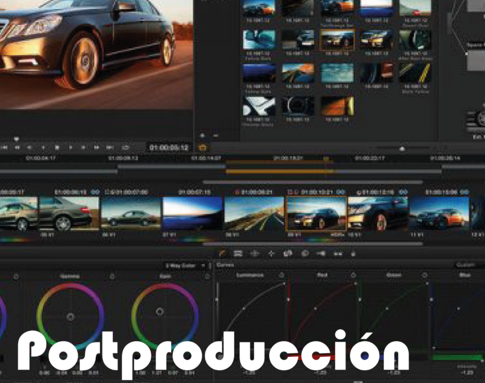Viewport: 485px width, 383px height.
Task: Click the orange gallery still icon
Action: pos(202,148)
